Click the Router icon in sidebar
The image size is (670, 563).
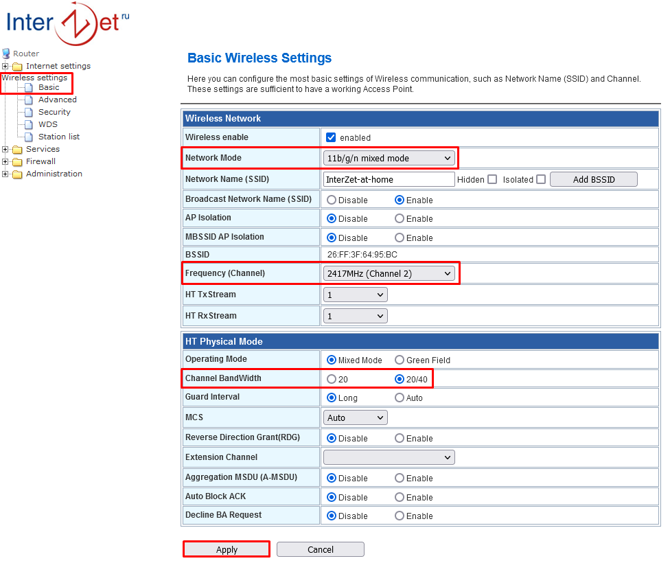point(6,54)
